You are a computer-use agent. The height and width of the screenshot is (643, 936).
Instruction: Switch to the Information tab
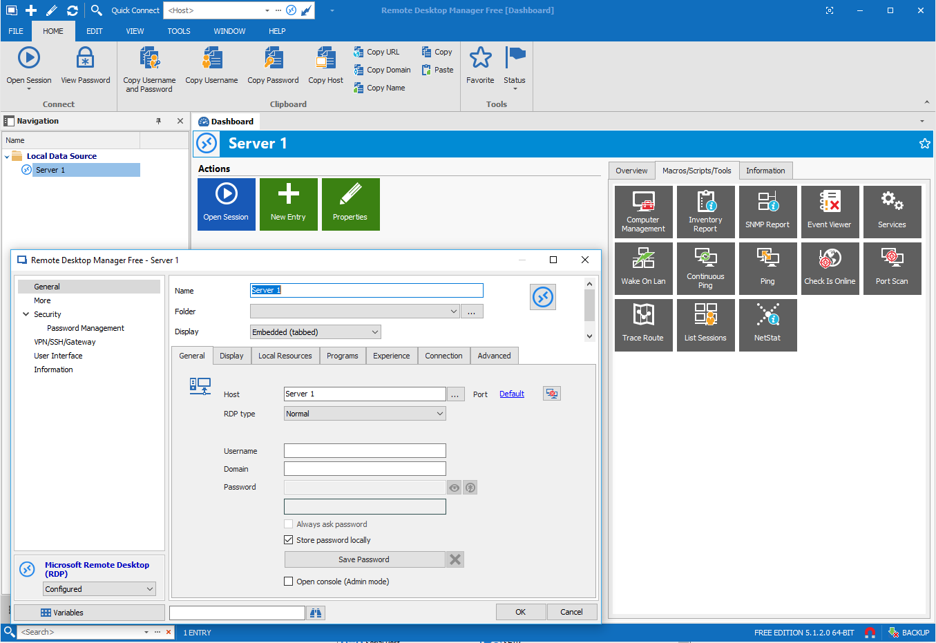pyautogui.click(x=765, y=171)
